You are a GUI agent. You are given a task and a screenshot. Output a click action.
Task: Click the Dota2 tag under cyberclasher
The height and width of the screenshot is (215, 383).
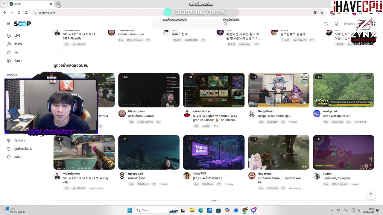[206, 126]
